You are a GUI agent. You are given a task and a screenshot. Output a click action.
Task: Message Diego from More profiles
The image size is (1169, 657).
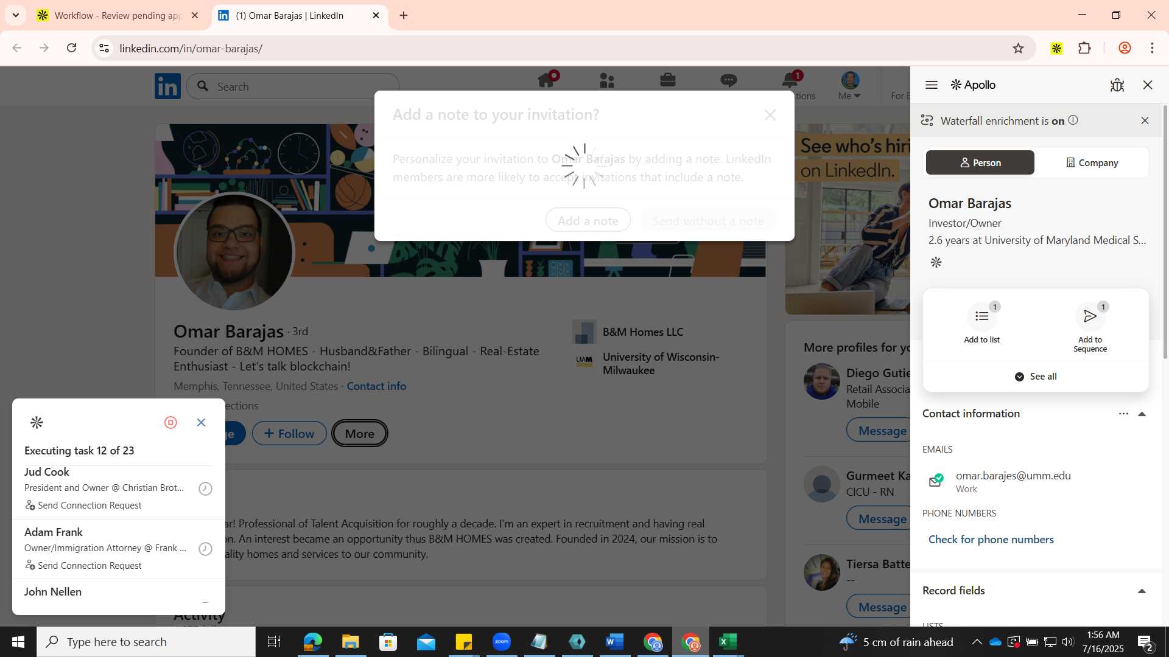tap(878, 431)
